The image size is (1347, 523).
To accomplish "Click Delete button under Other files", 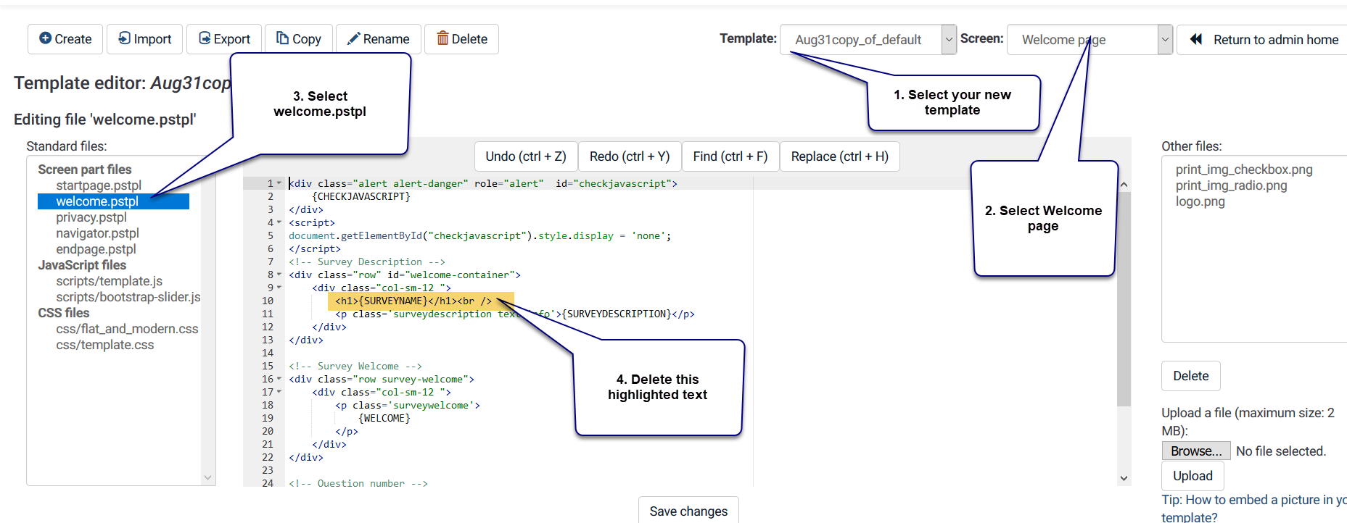I will pyautogui.click(x=1191, y=376).
